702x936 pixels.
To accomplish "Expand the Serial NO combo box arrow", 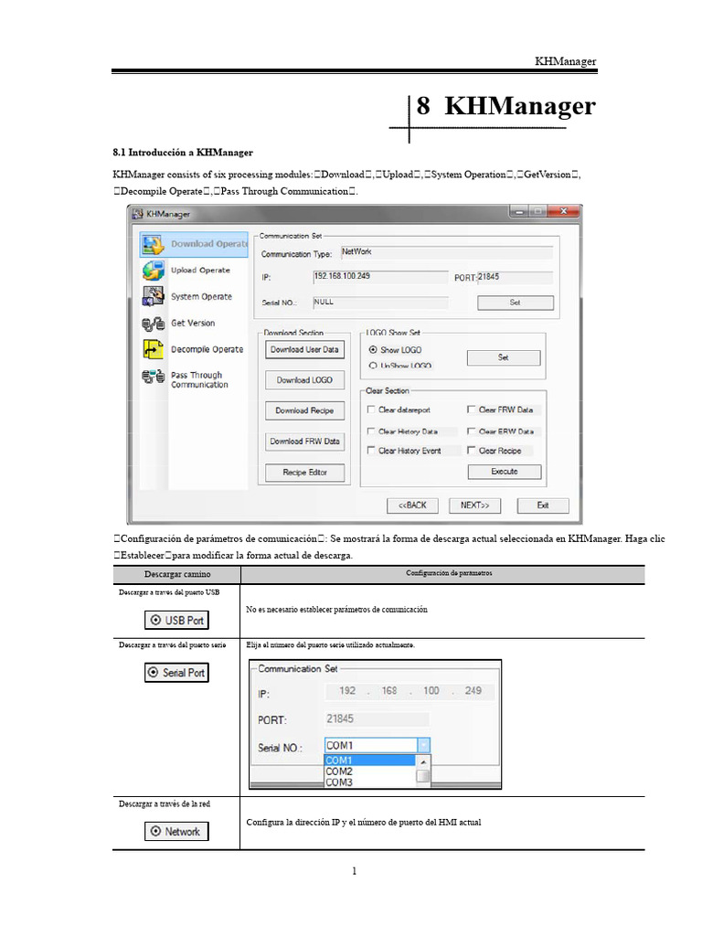I will 423,745.
